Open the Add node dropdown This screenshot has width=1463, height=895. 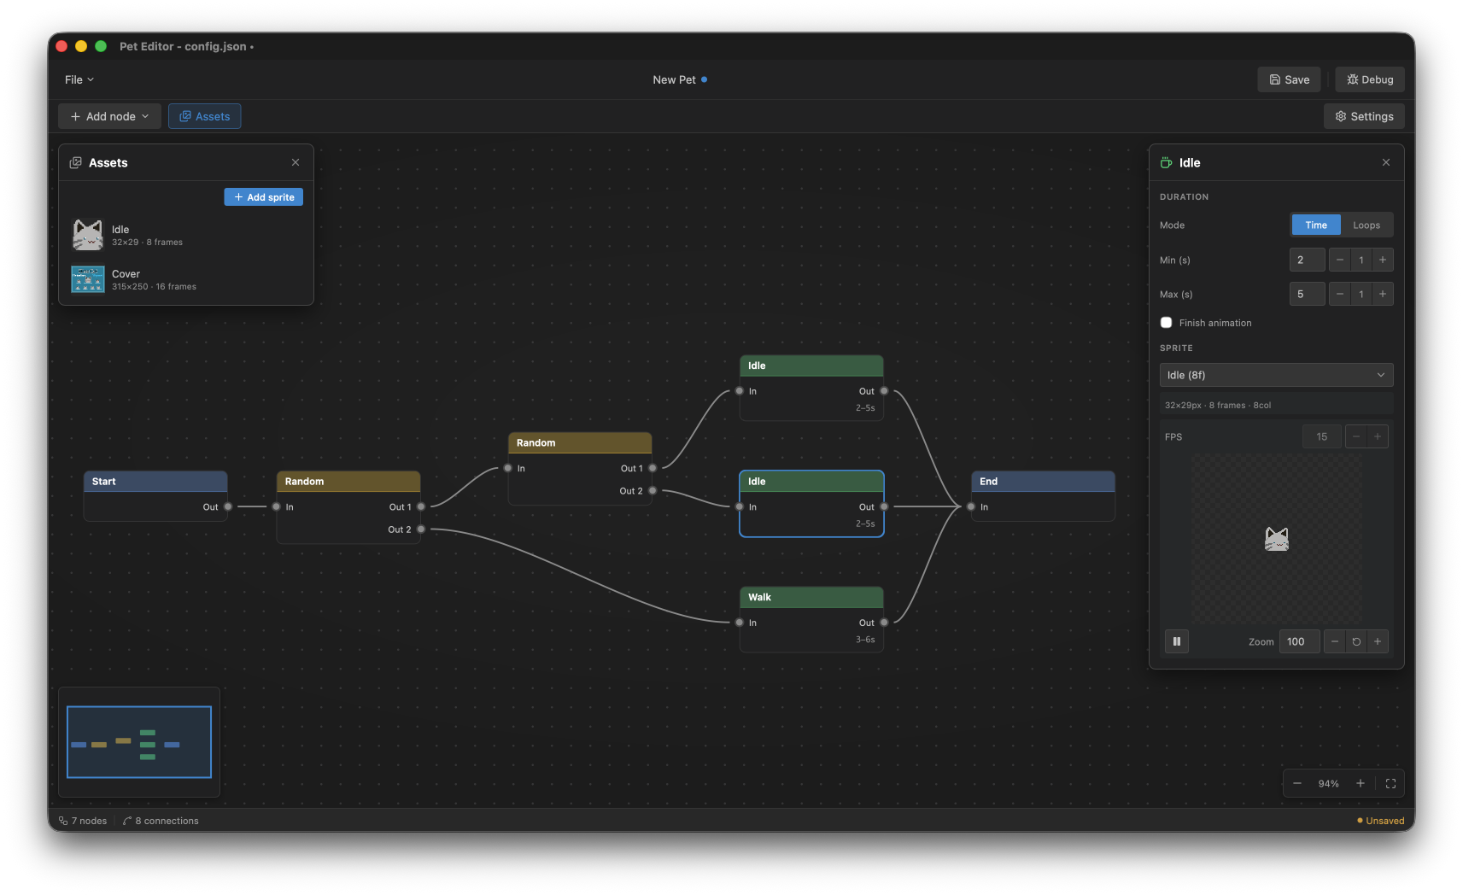point(109,116)
